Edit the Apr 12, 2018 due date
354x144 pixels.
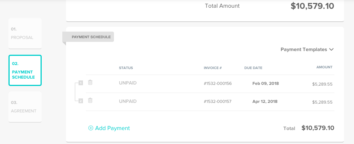point(265,101)
